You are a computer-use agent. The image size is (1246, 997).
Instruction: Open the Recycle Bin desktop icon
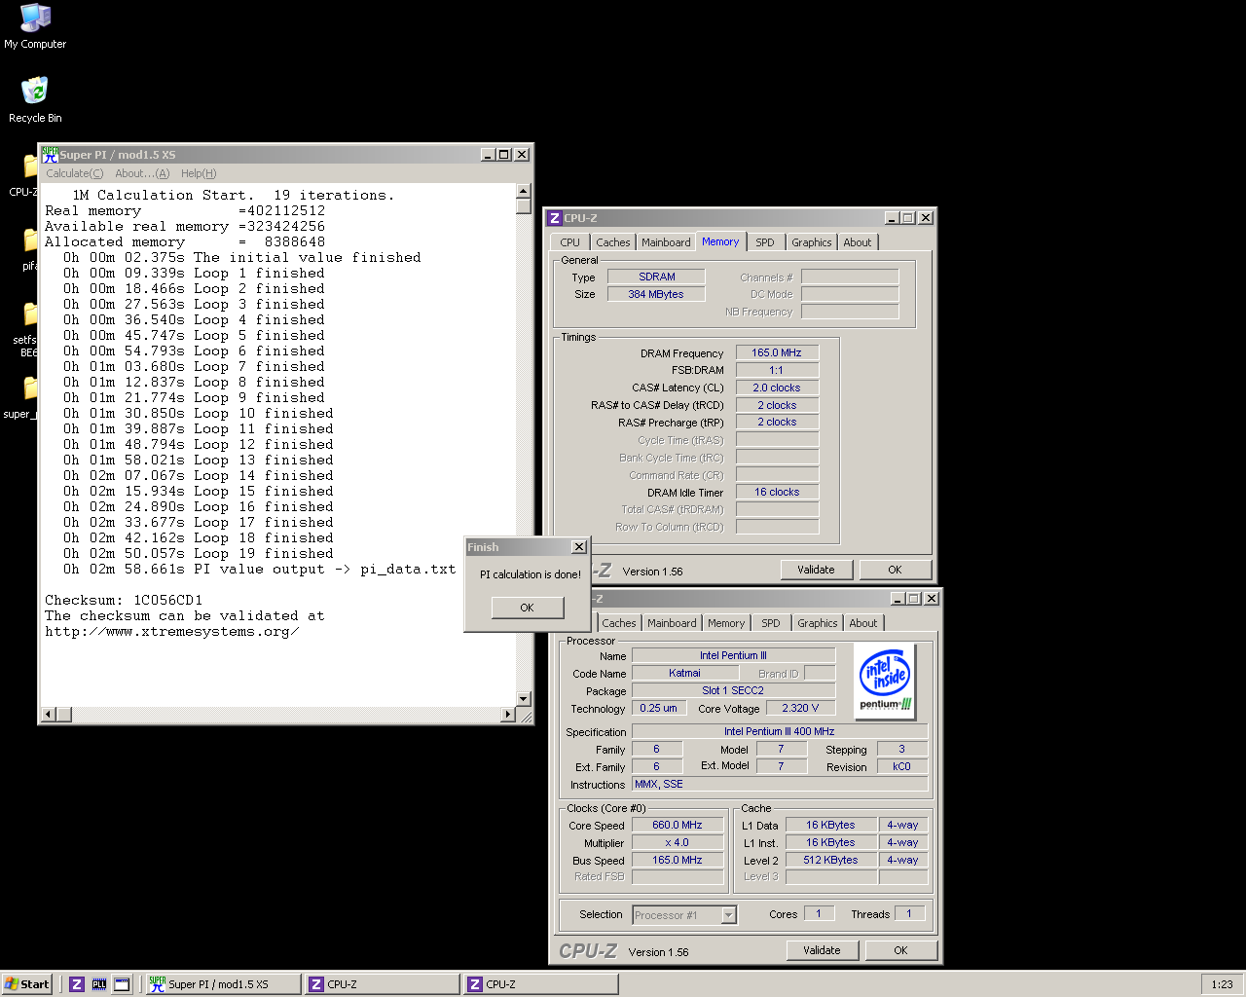point(35,100)
